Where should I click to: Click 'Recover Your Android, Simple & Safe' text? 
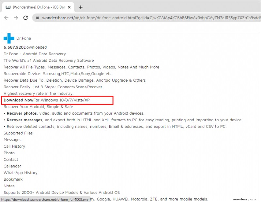[x=38, y=107]
